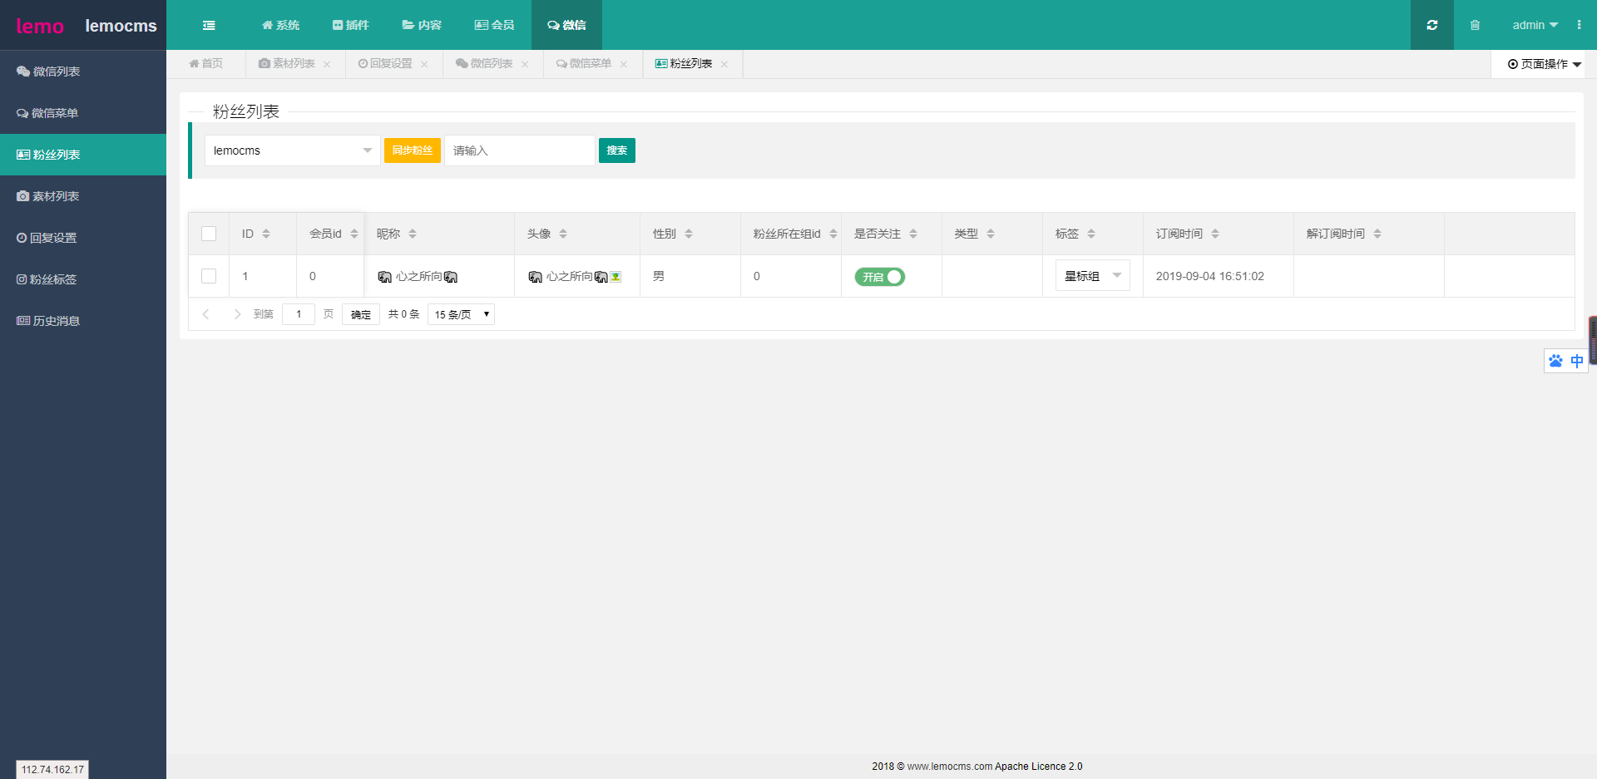Open the lemocms account dropdown

pos(291,150)
